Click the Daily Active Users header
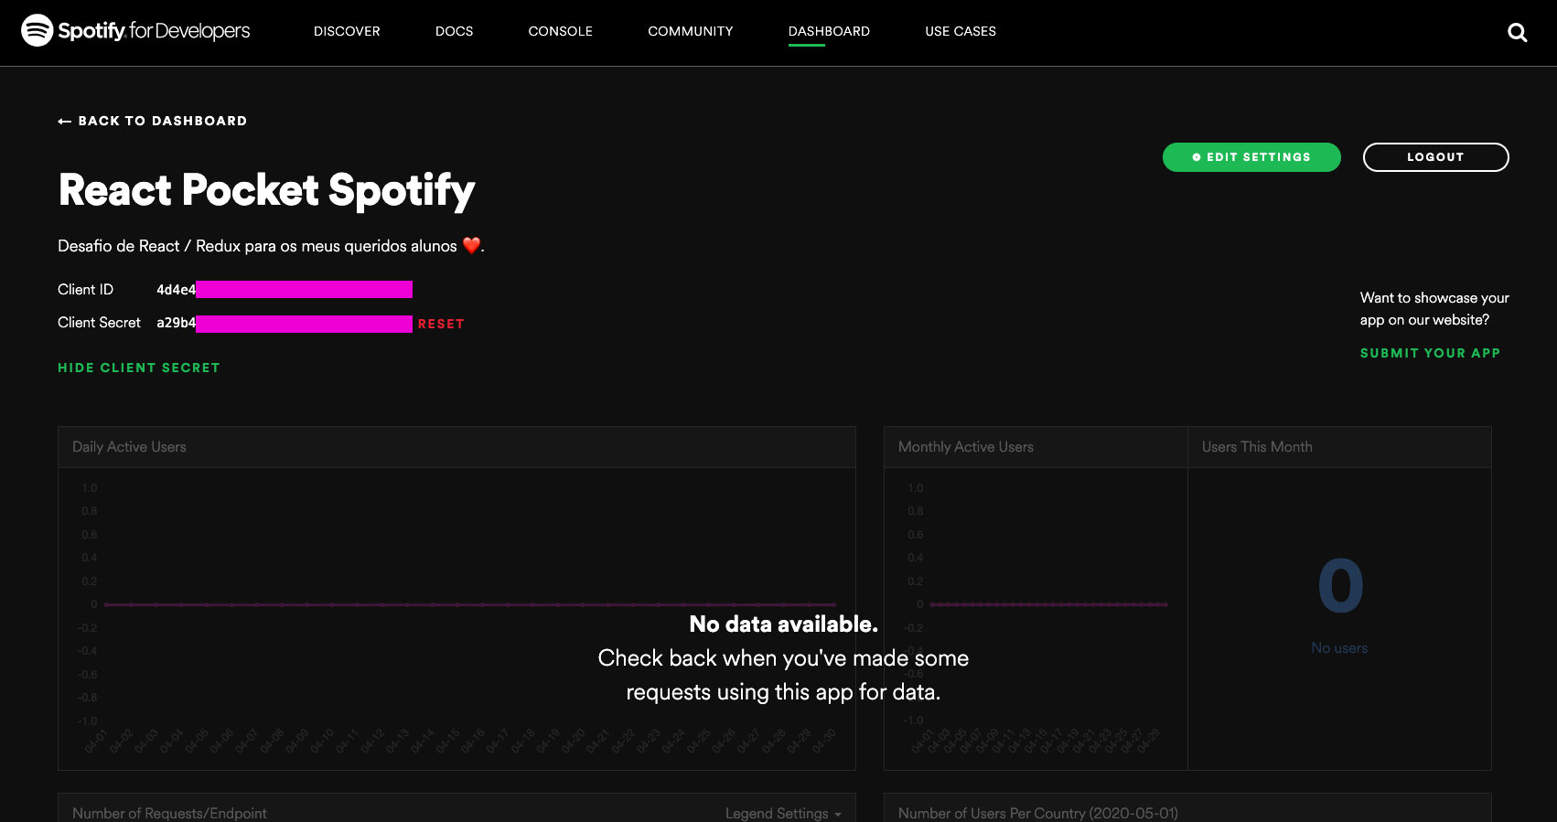 click(x=129, y=447)
